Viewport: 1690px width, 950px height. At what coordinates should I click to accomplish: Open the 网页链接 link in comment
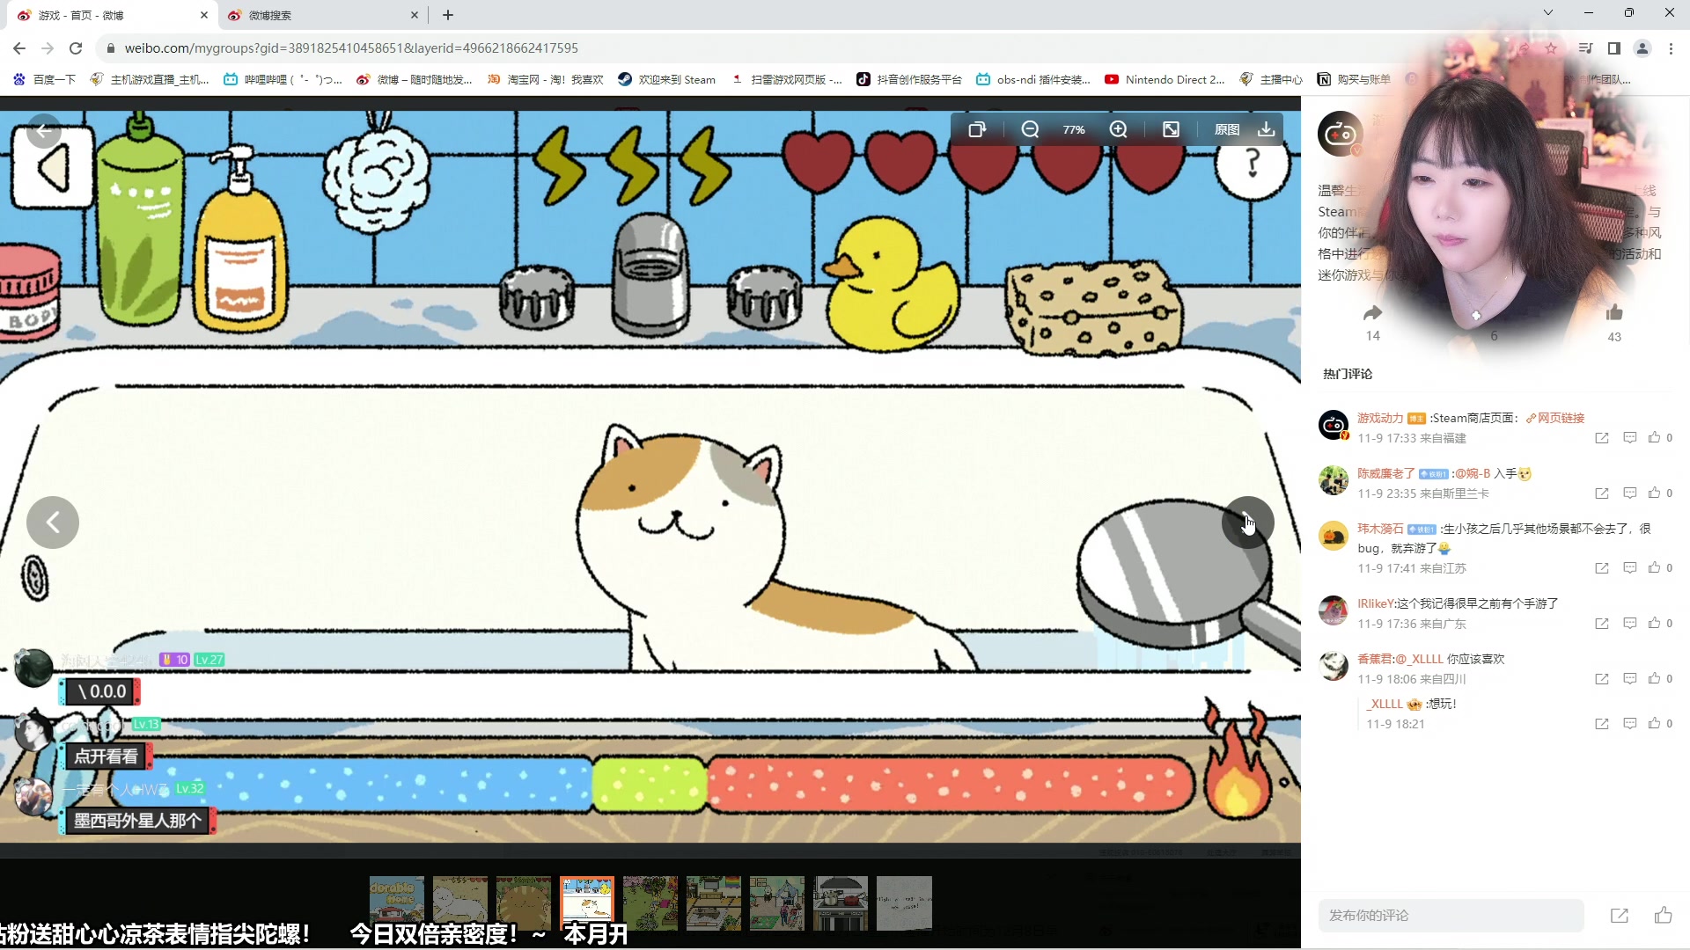pos(1560,418)
